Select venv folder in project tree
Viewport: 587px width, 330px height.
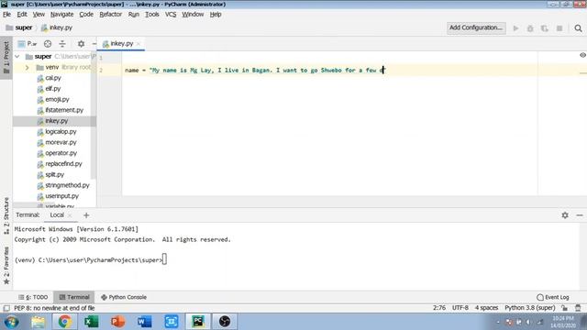52,67
